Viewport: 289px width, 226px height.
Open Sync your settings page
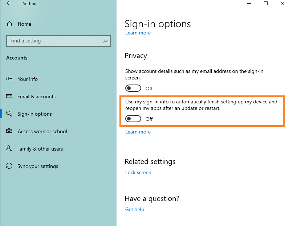(x=38, y=166)
